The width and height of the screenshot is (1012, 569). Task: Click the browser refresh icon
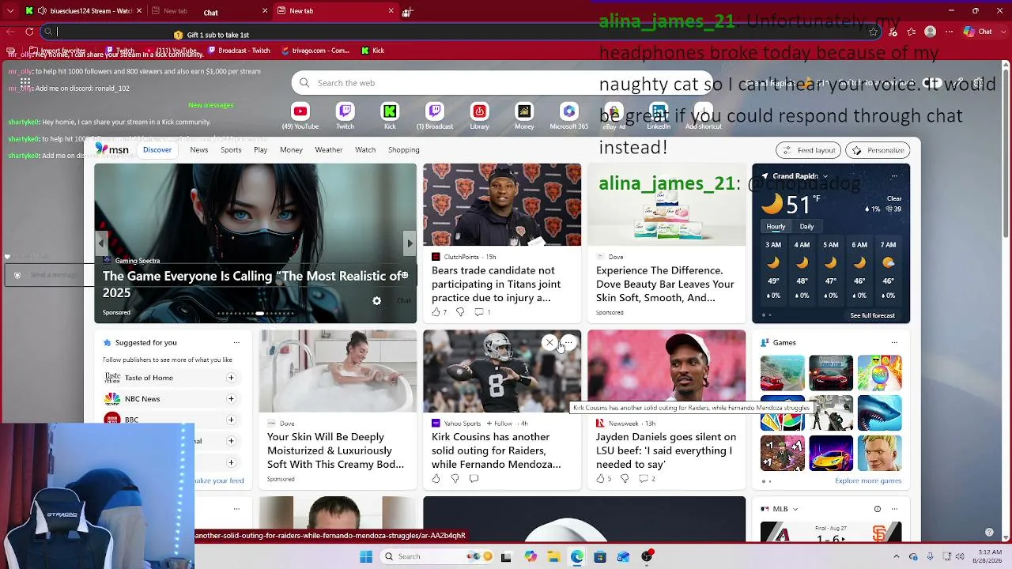(x=29, y=32)
